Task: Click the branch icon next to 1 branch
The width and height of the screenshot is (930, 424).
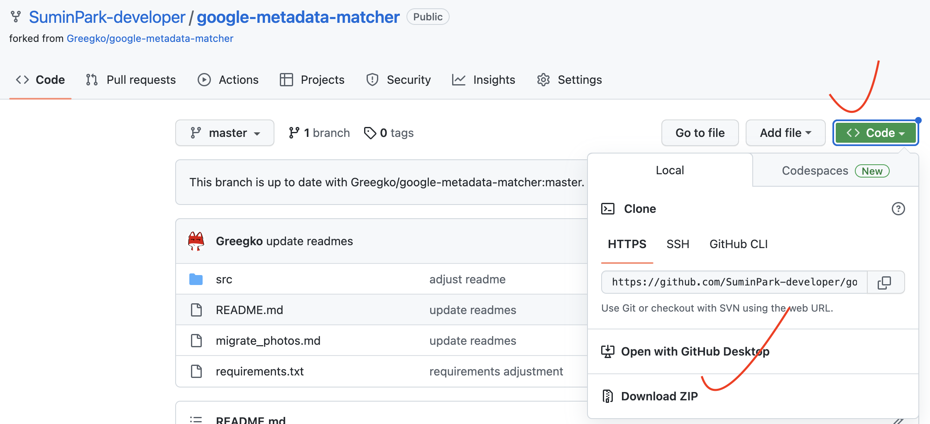Action: coord(294,133)
